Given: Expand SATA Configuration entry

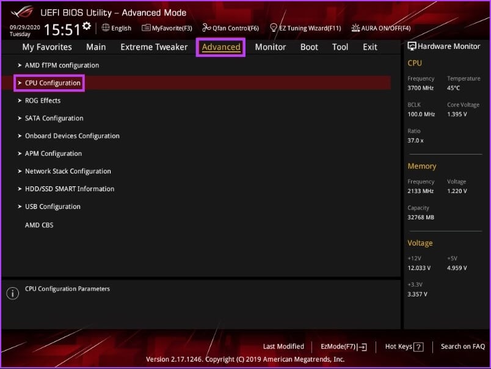Looking at the screenshot, I should (54, 119).
